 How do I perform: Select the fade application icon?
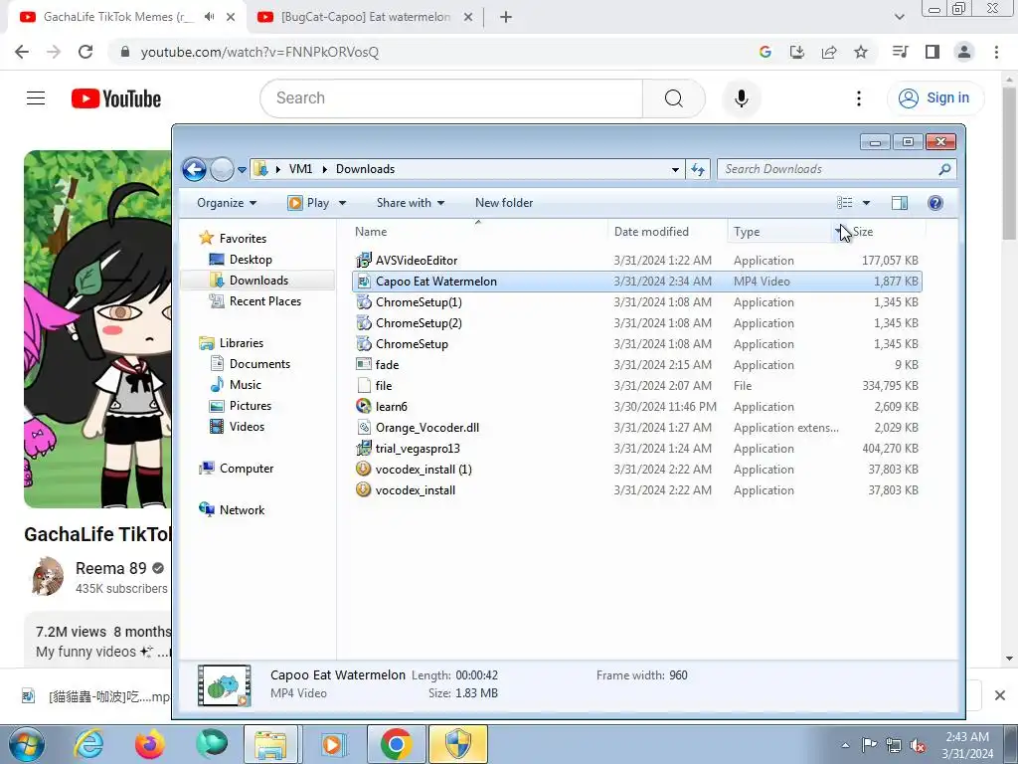click(364, 364)
